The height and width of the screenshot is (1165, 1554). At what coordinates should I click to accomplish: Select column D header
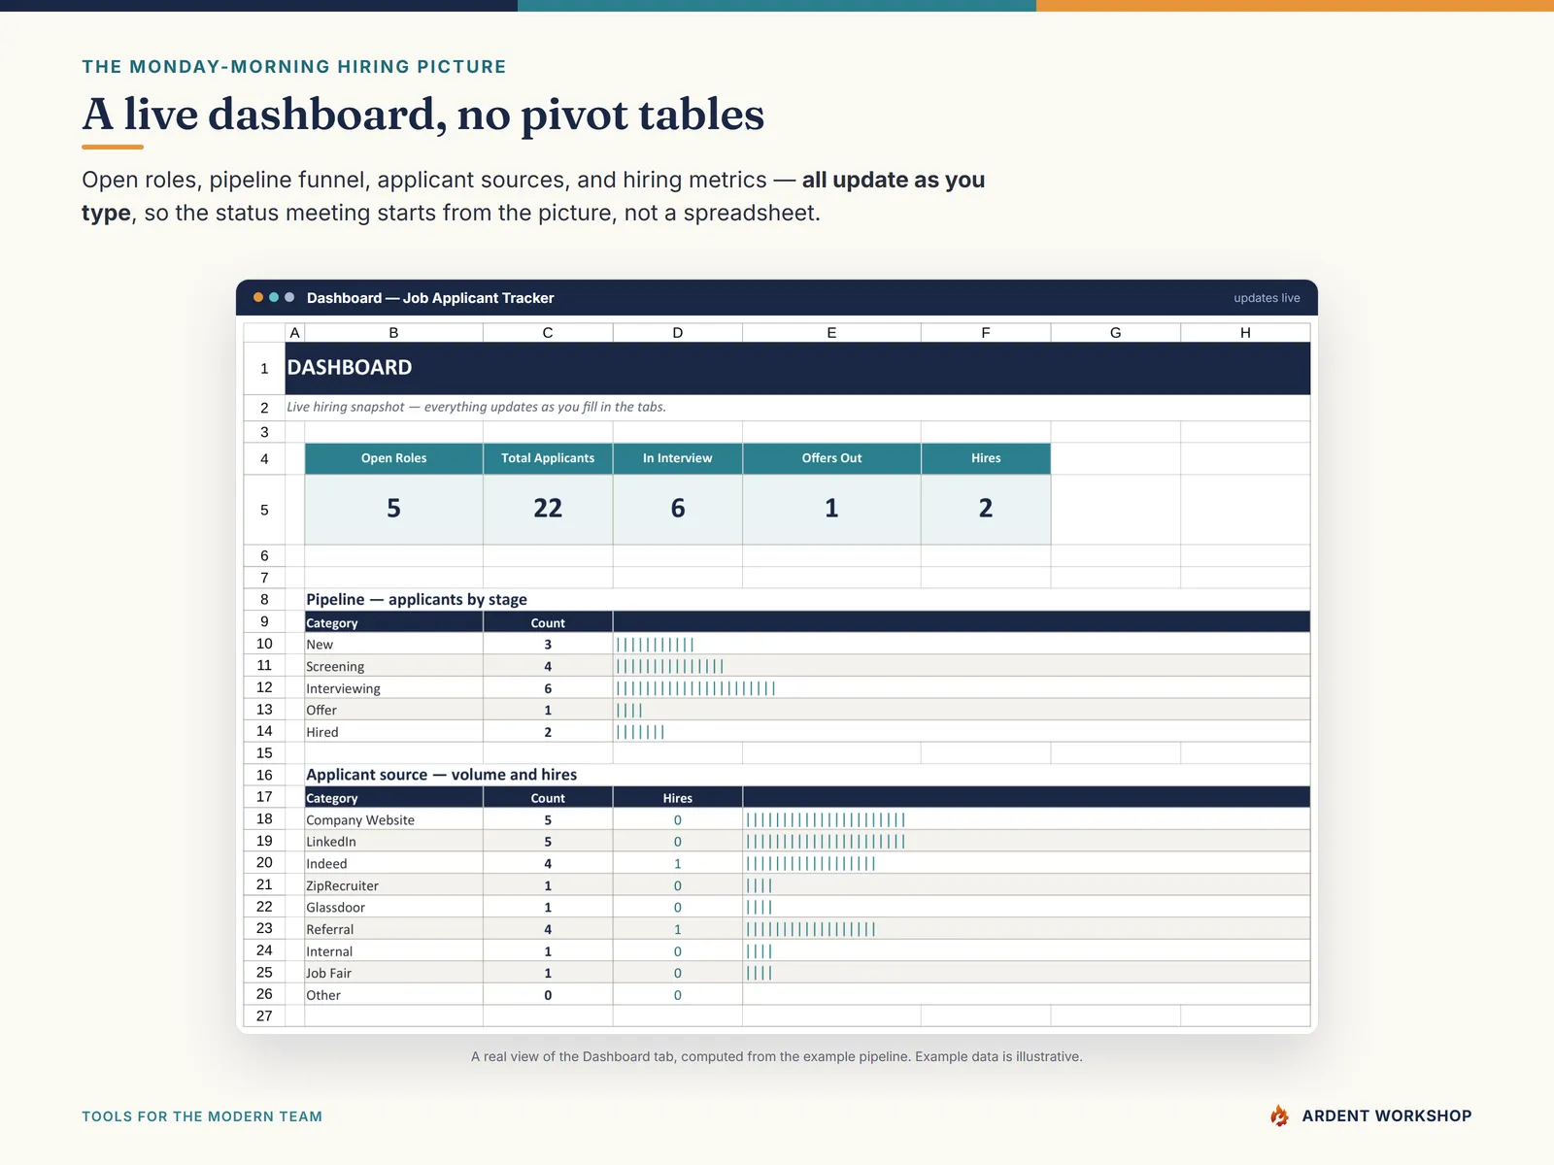[678, 332]
